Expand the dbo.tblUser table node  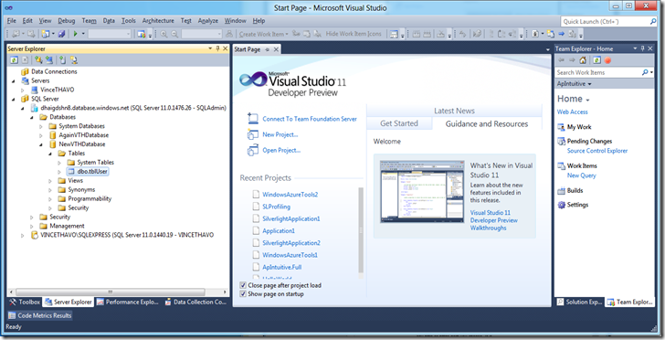coord(59,172)
